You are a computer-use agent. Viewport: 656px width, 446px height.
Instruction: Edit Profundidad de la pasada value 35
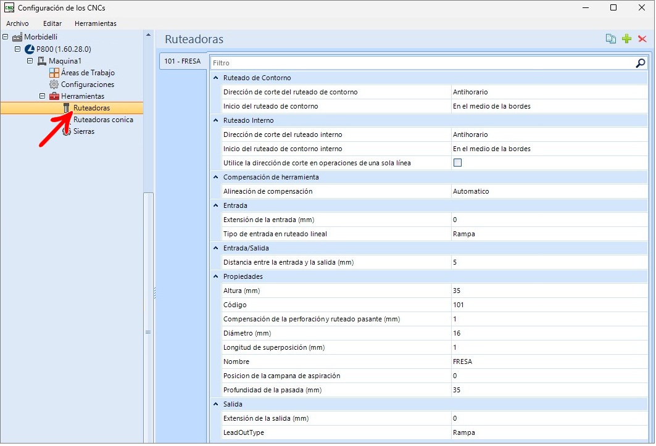549,390
